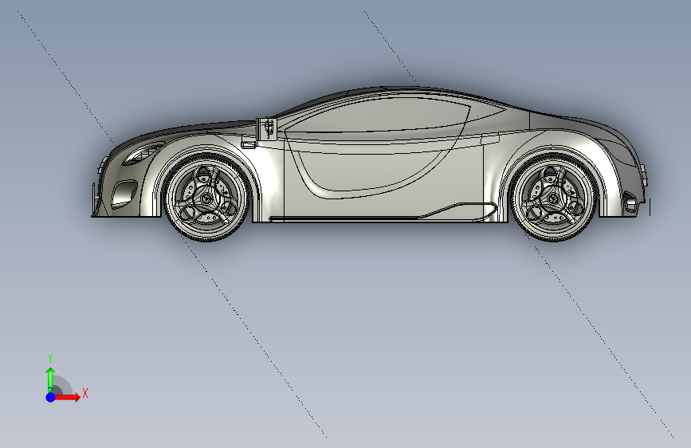Select the car's front wheel
Image resolution: width=691 pixels, height=448 pixels.
coord(206,198)
